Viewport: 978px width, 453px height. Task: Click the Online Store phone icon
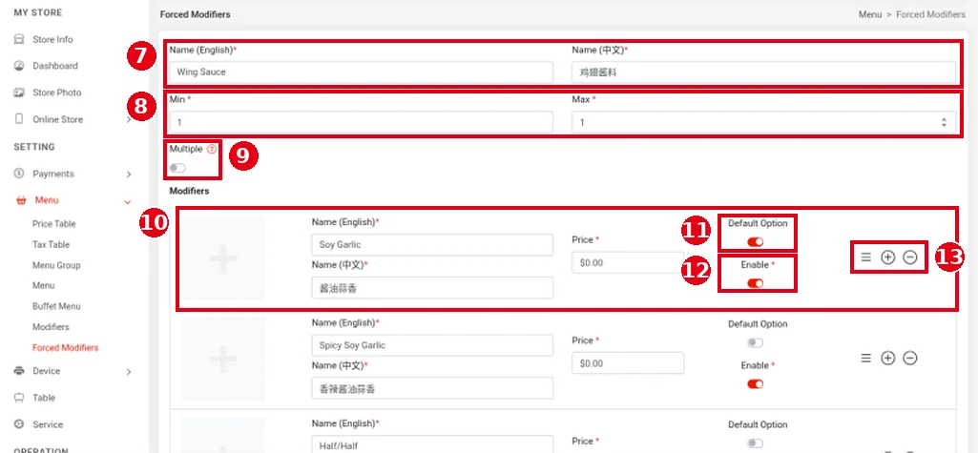pos(19,119)
